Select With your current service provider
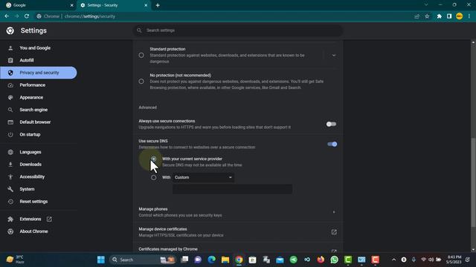Screen dimensions: 476x267 [154, 159]
